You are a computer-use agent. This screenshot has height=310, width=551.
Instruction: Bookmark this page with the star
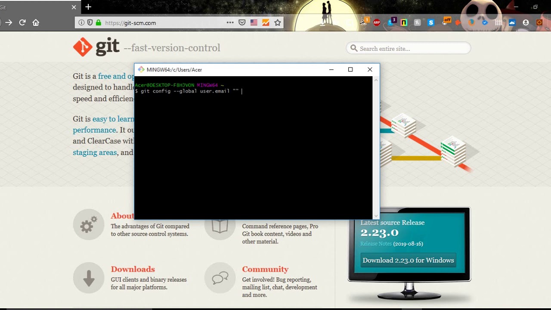278,23
